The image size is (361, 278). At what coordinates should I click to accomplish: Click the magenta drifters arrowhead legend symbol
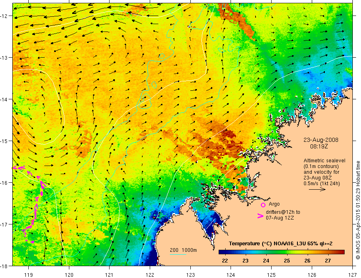pyautogui.click(x=260, y=215)
